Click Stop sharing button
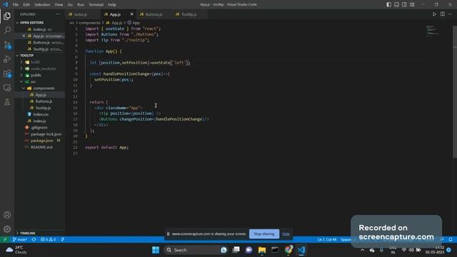 coord(264,233)
